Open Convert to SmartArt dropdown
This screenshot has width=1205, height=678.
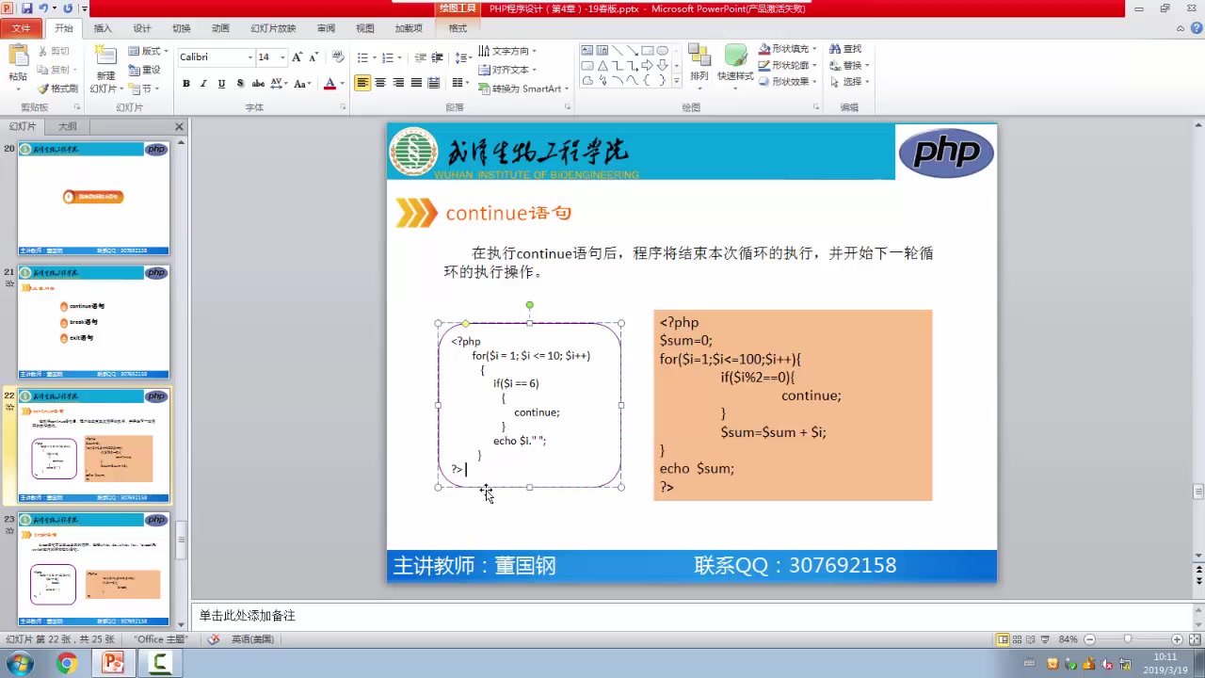tap(523, 89)
